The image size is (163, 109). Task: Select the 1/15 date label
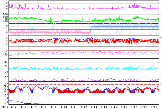click(114, 107)
